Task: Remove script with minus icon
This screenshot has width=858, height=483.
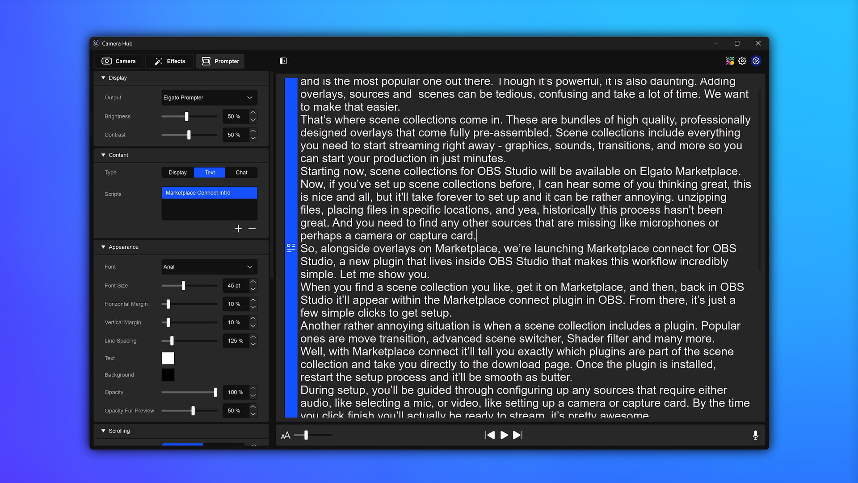Action: tap(252, 229)
